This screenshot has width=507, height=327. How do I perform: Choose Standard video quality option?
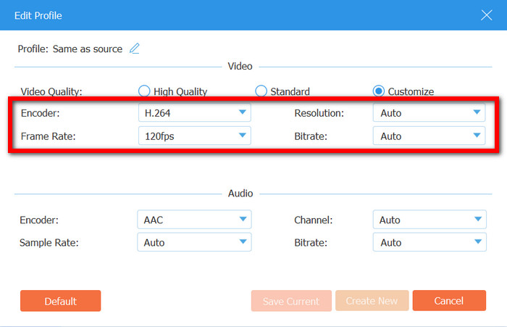pyautogui.click(x=261, y=91)
